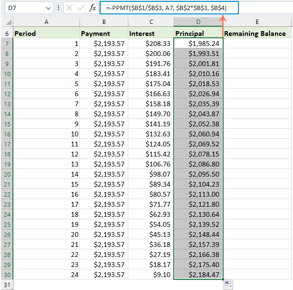Click the Name Box resize dots handle

(x=58, y=8)
